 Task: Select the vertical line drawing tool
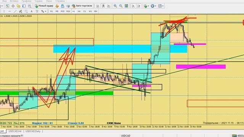(x=4, y=11)
